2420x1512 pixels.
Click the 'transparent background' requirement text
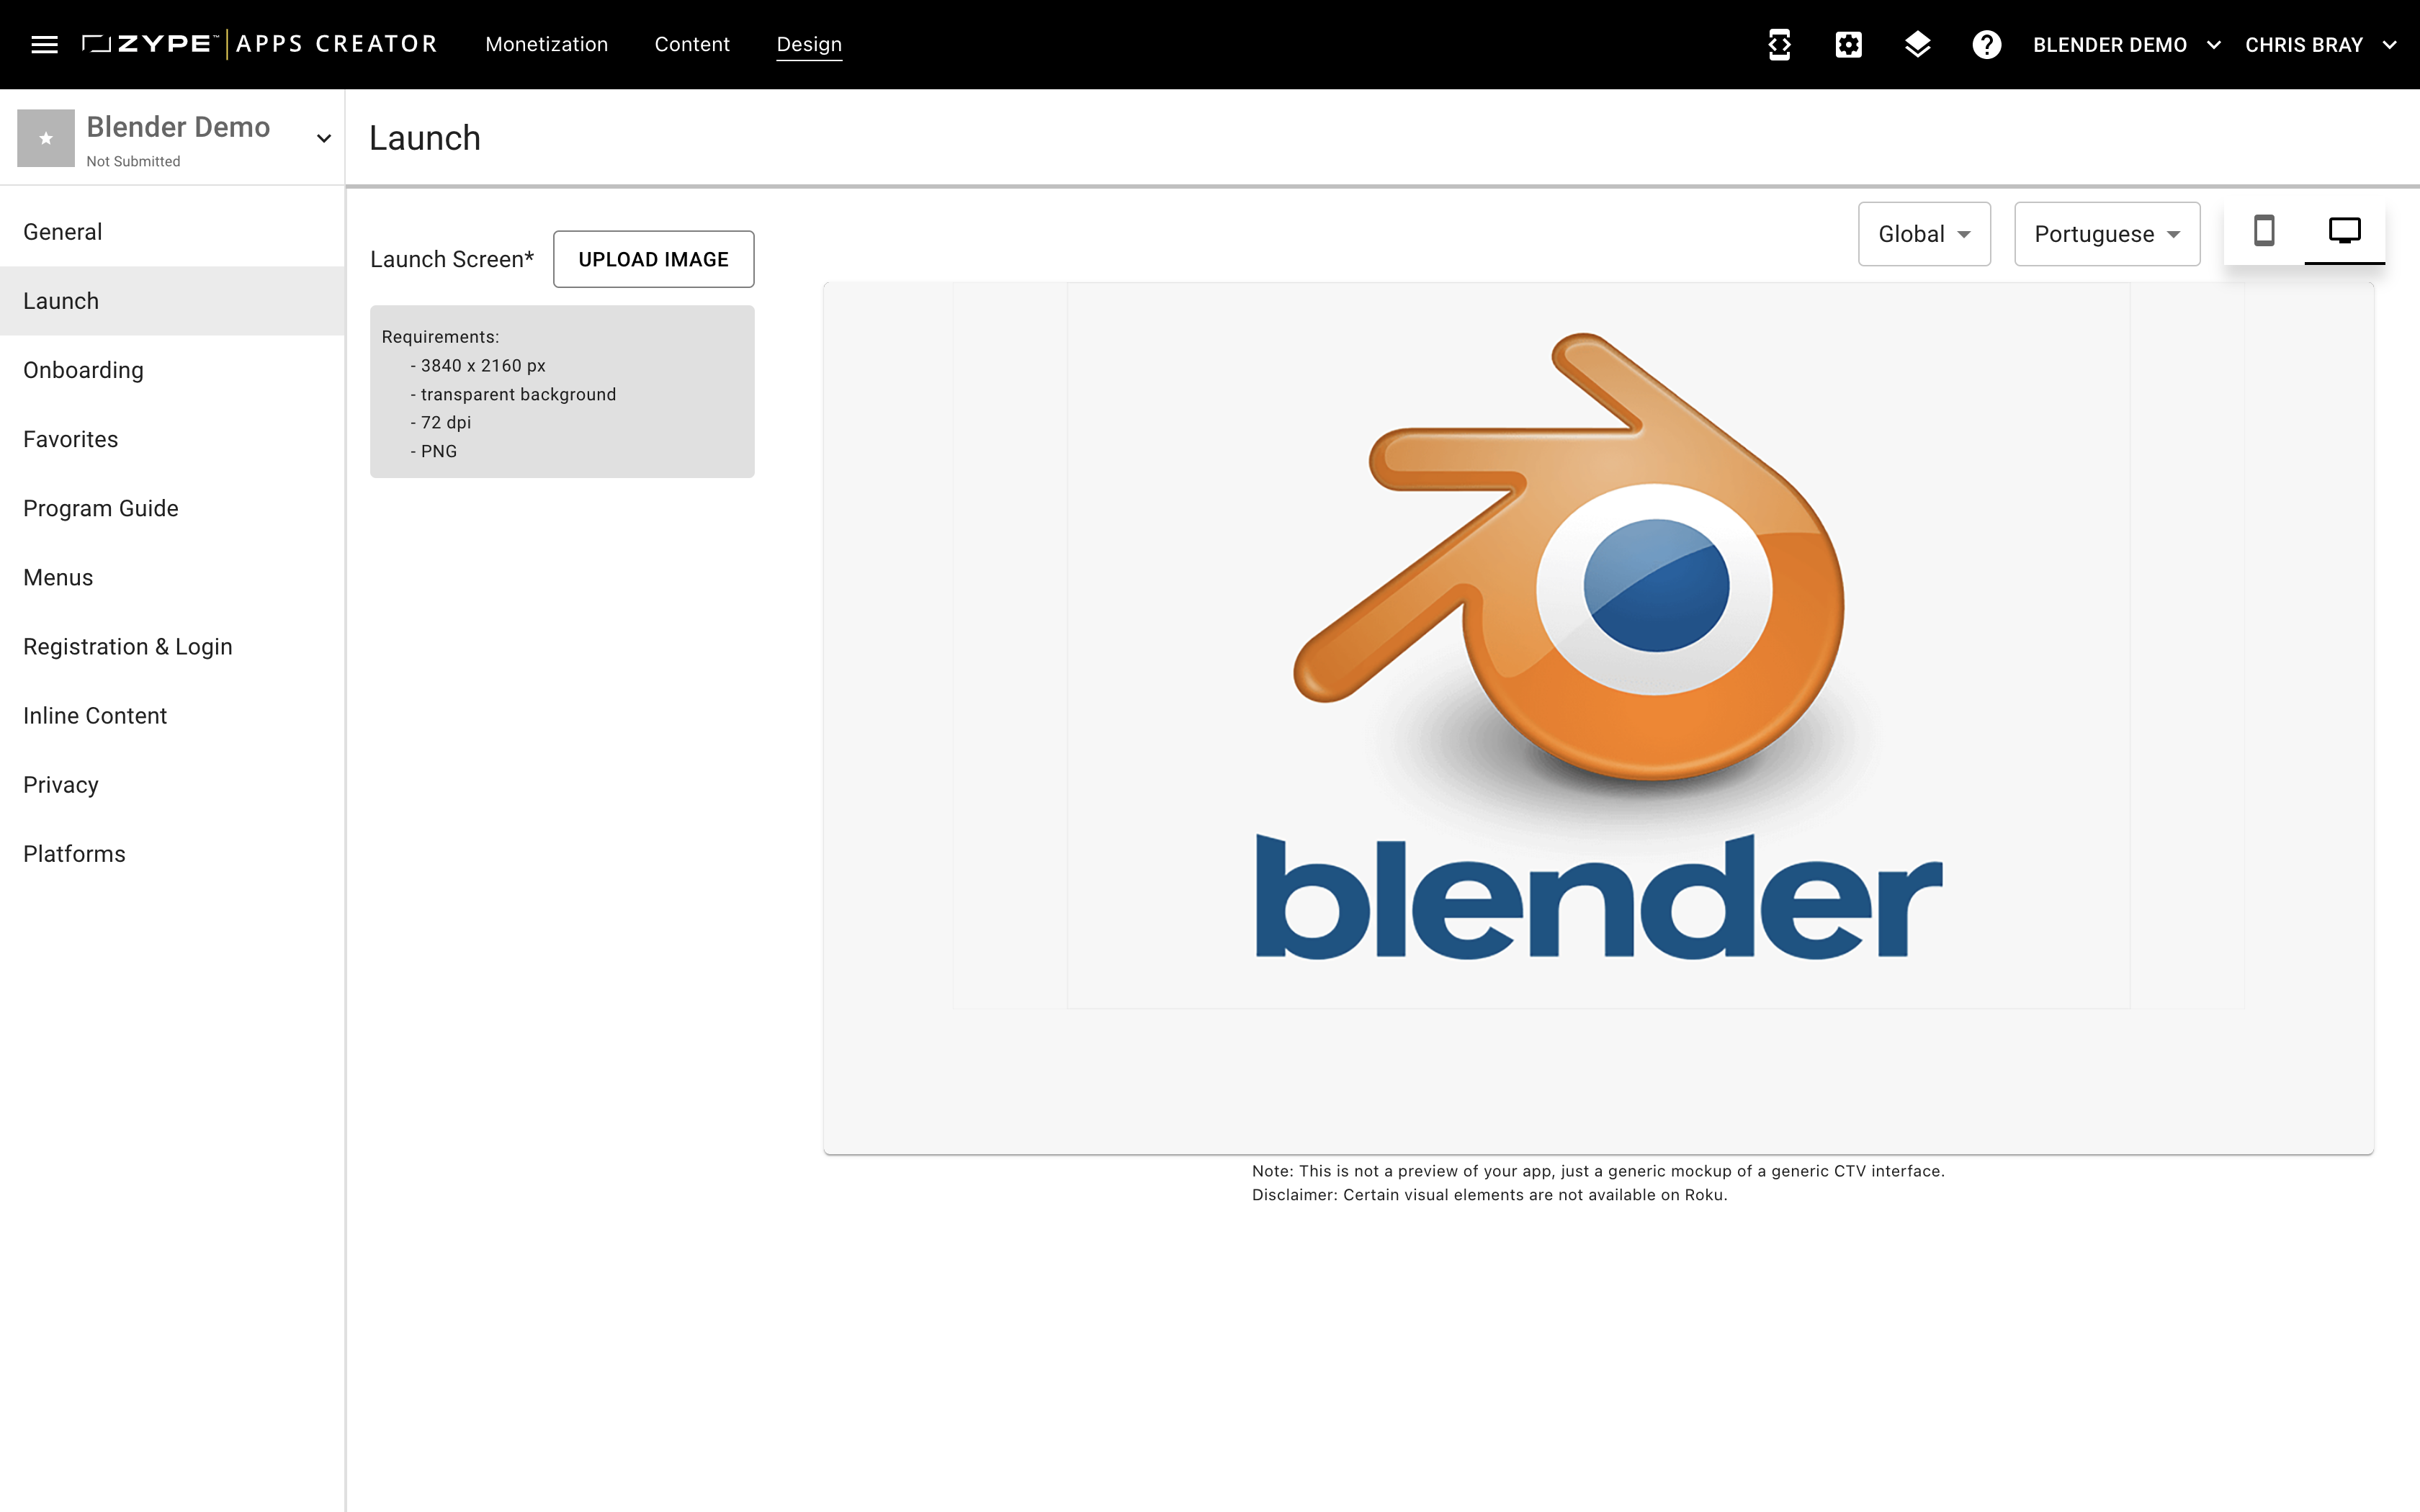click(518, 394)
